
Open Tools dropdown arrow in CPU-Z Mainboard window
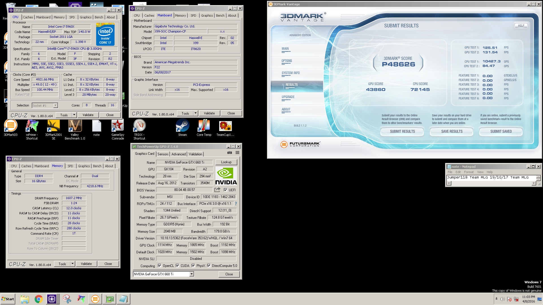(195, 113)
